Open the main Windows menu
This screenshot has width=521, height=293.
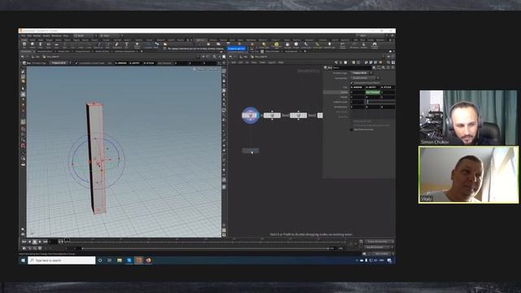point(56,36)
